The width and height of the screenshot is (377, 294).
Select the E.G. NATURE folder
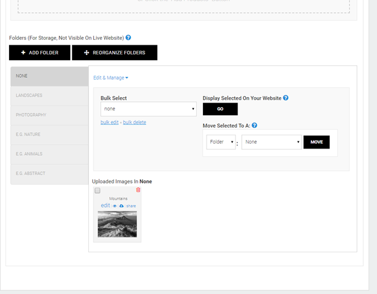49,135
